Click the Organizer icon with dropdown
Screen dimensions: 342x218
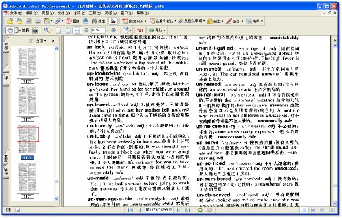click(x=48, y=21)
